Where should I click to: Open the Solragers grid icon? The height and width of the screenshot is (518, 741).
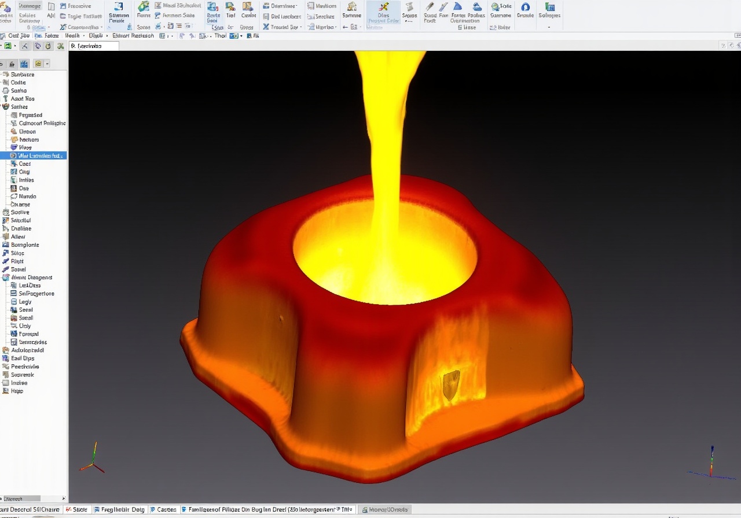549,8
